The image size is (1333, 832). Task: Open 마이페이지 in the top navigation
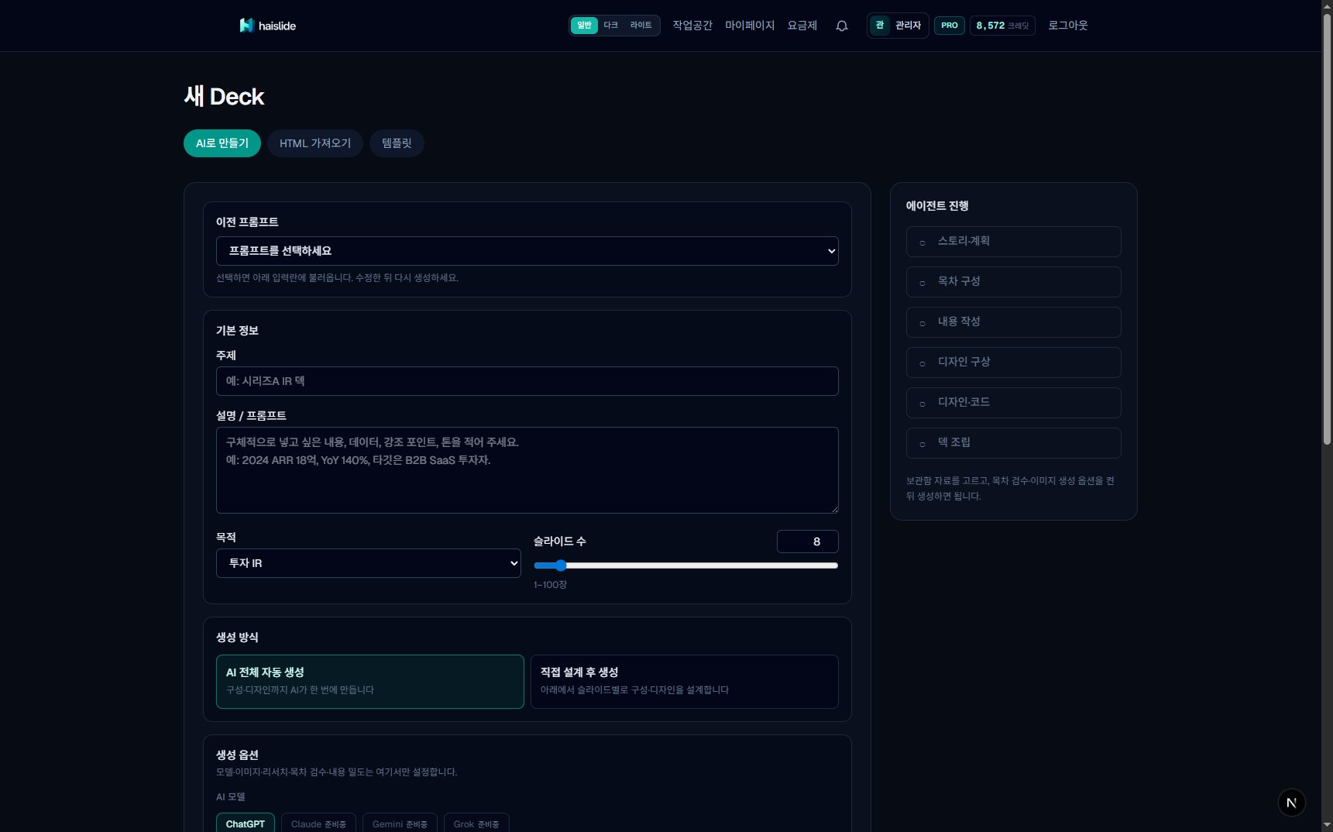(750, 26)
